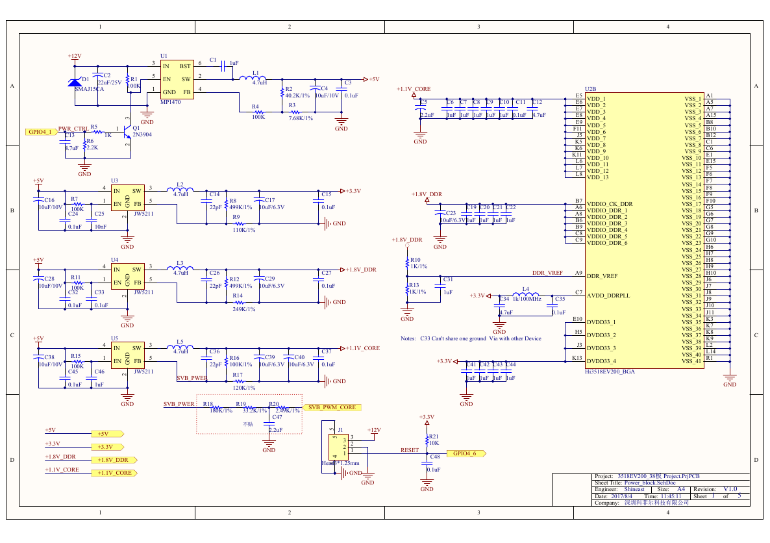Select the L1 inductor designator
The image size is (770, 543).
coord(255,73)
